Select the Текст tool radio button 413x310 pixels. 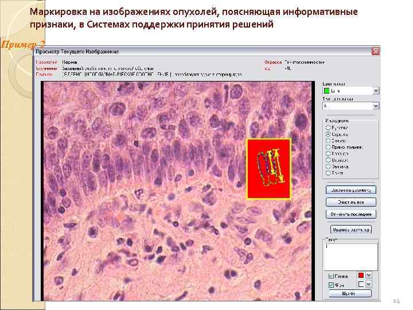[328, 173]
